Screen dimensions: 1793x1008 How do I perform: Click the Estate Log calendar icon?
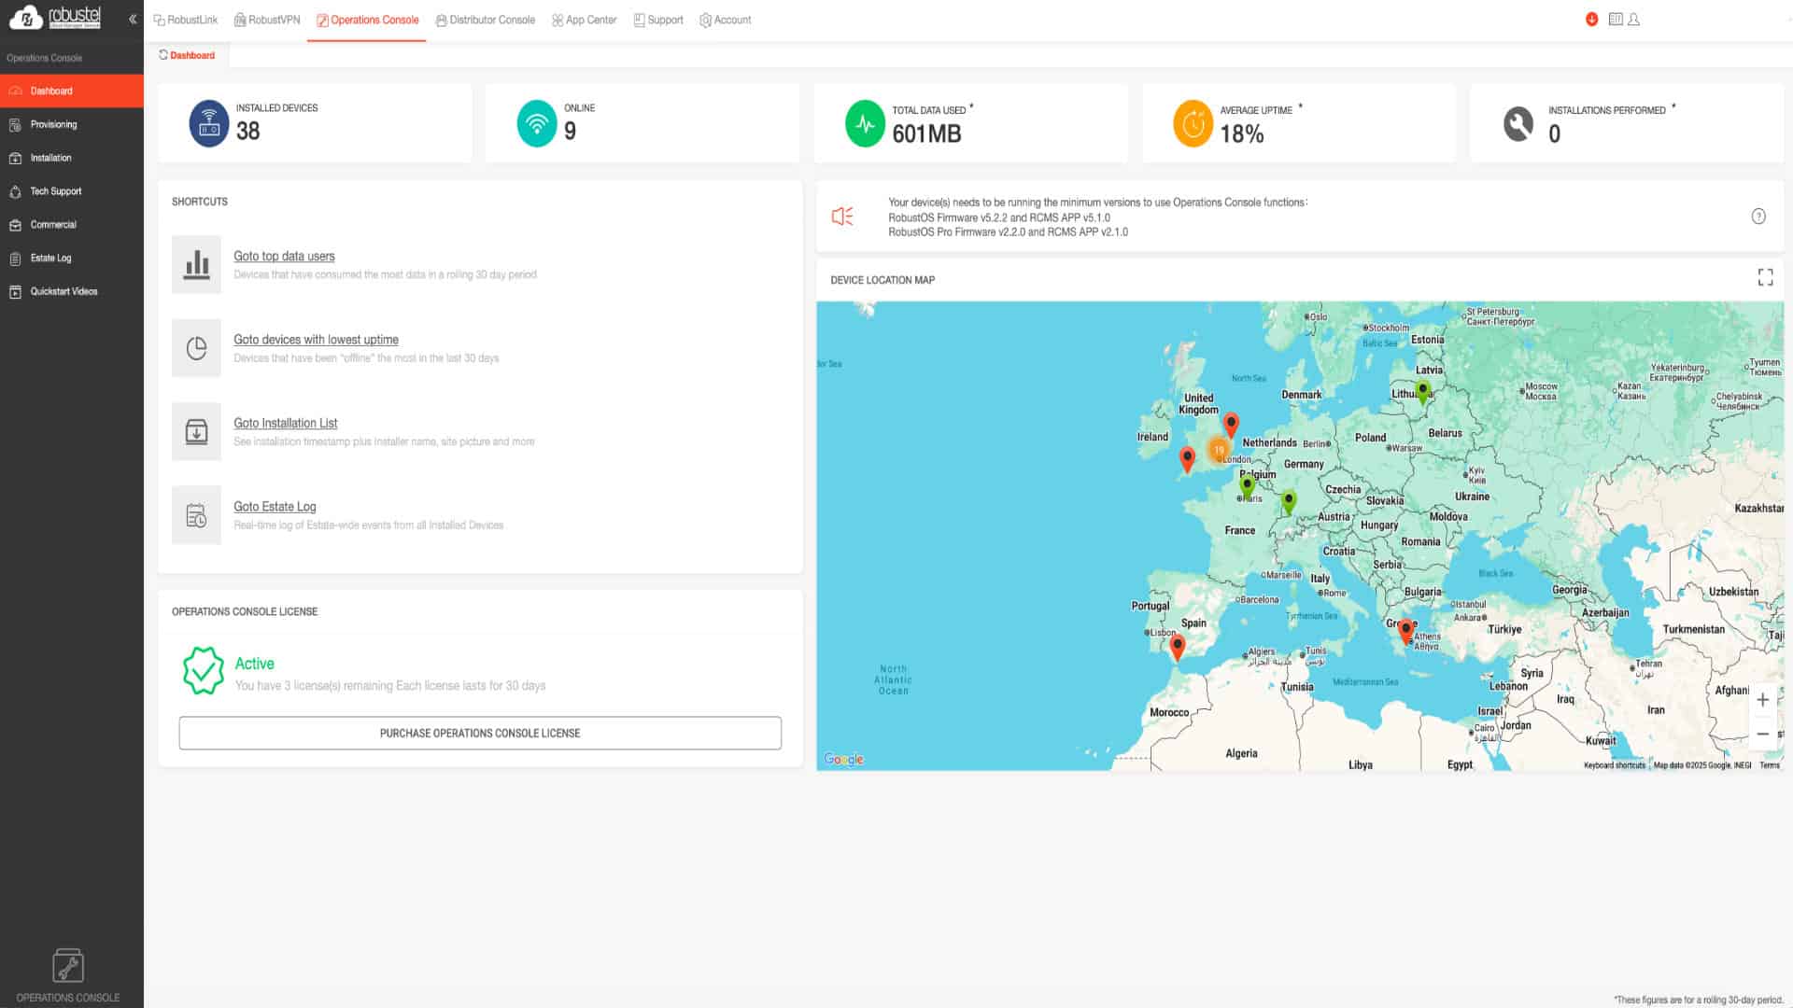tap(196, 515)
